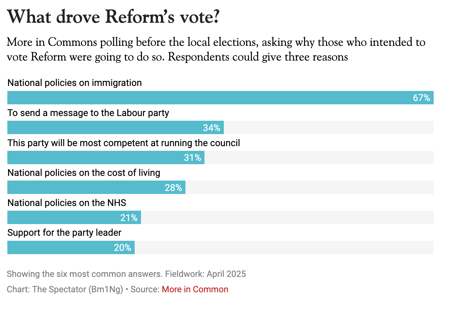Click "To send a message to the Labour party" label
Viewport: 449px width, 311px height.
88,113
